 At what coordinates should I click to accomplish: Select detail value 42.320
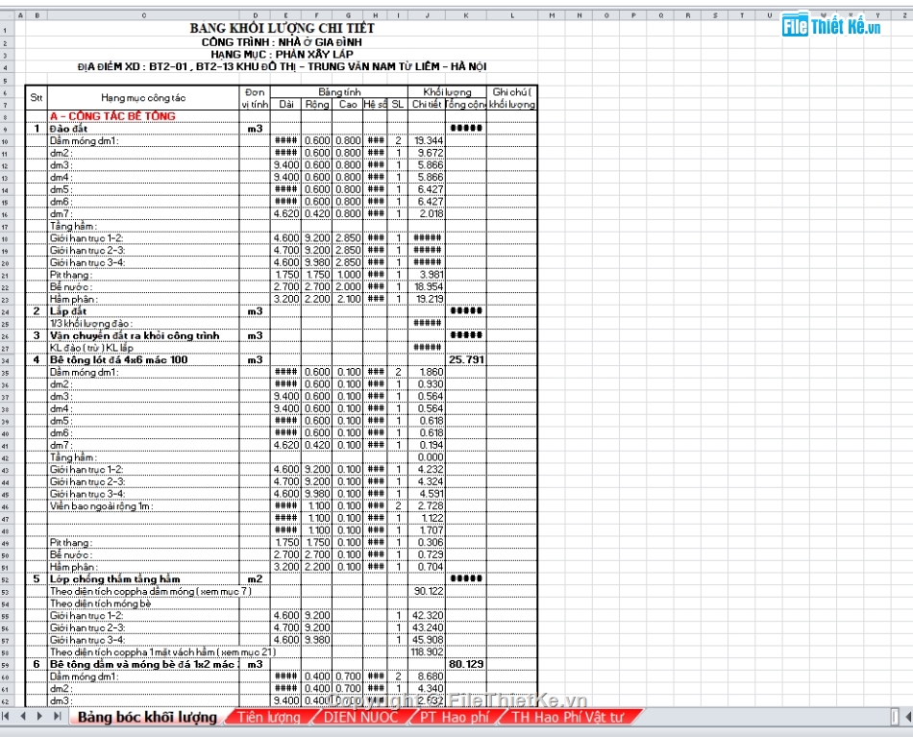coord(427,616)
